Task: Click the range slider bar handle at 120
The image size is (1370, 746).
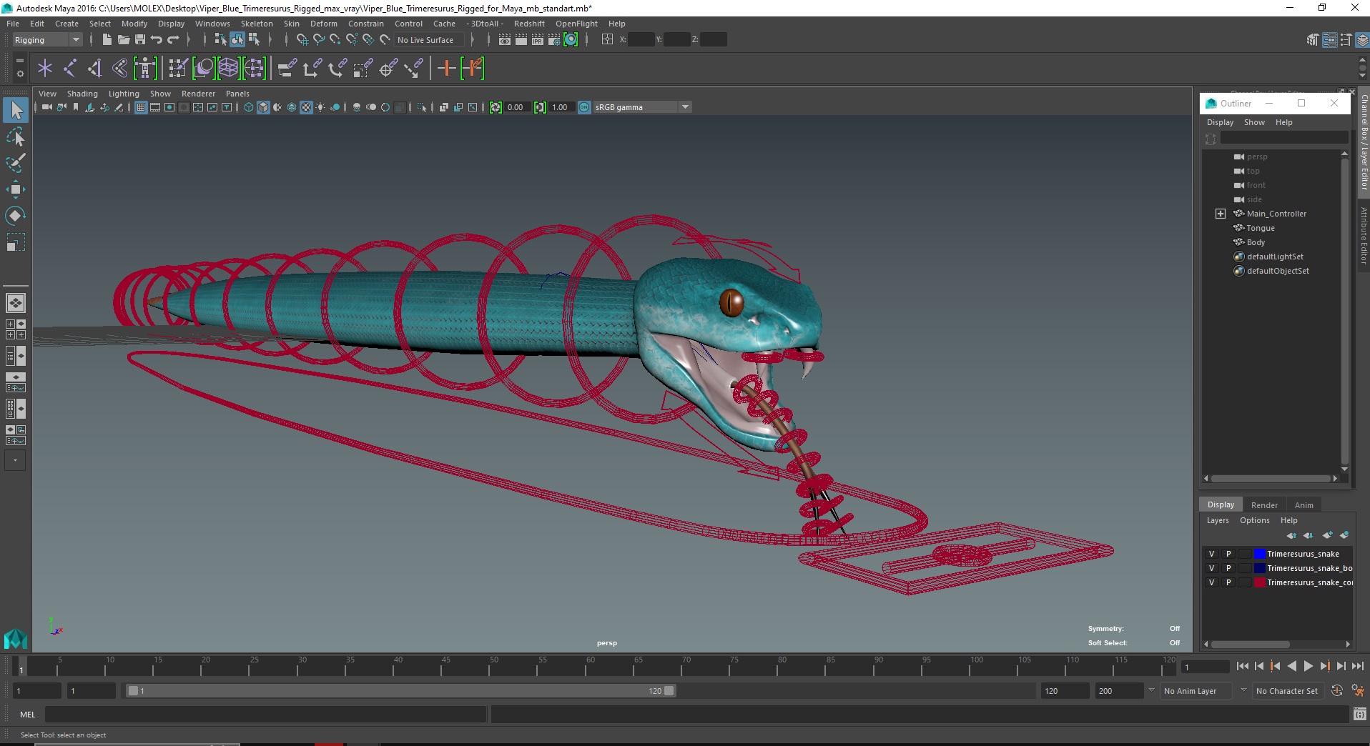Action: click(x=669, y=691)
